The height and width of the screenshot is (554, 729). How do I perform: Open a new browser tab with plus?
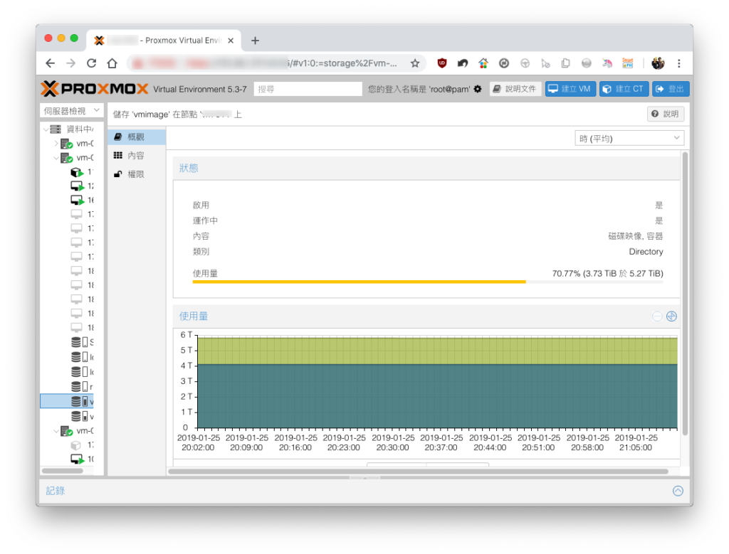(x=255, y=41)
